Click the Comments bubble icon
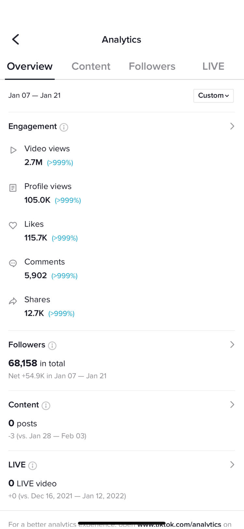 point(13,263)
